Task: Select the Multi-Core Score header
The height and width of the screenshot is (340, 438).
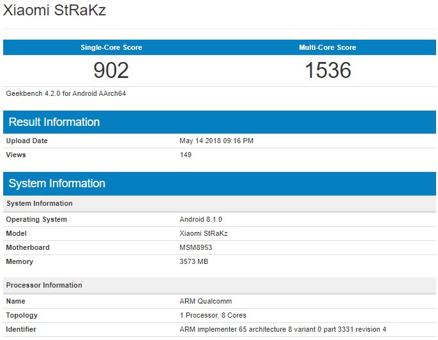Action: point(328,47)
